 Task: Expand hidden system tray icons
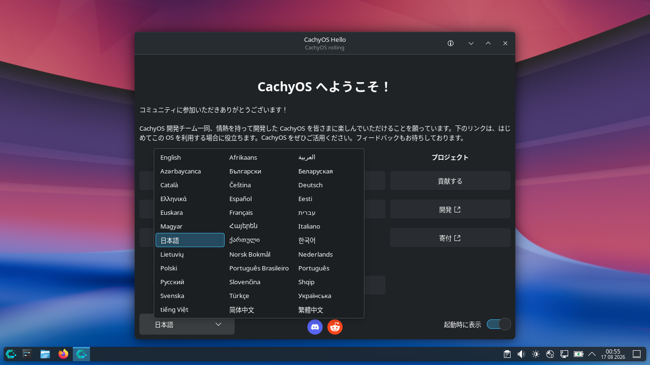592,354
